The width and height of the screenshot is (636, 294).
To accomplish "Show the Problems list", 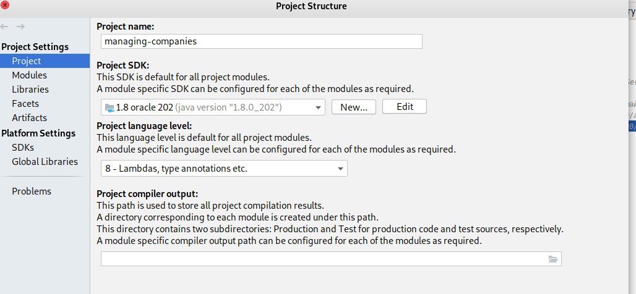I will pyautogui.click(x=31, y=191).
